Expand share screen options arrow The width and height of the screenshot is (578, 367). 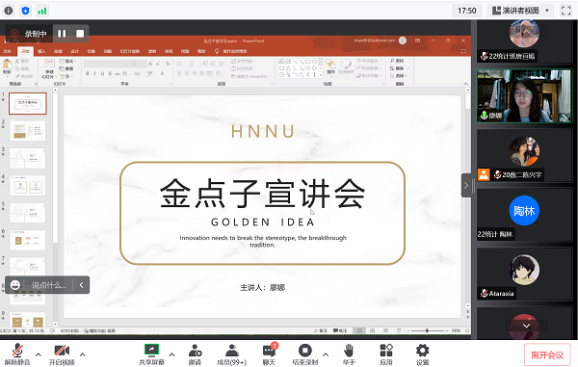[171, 354]
